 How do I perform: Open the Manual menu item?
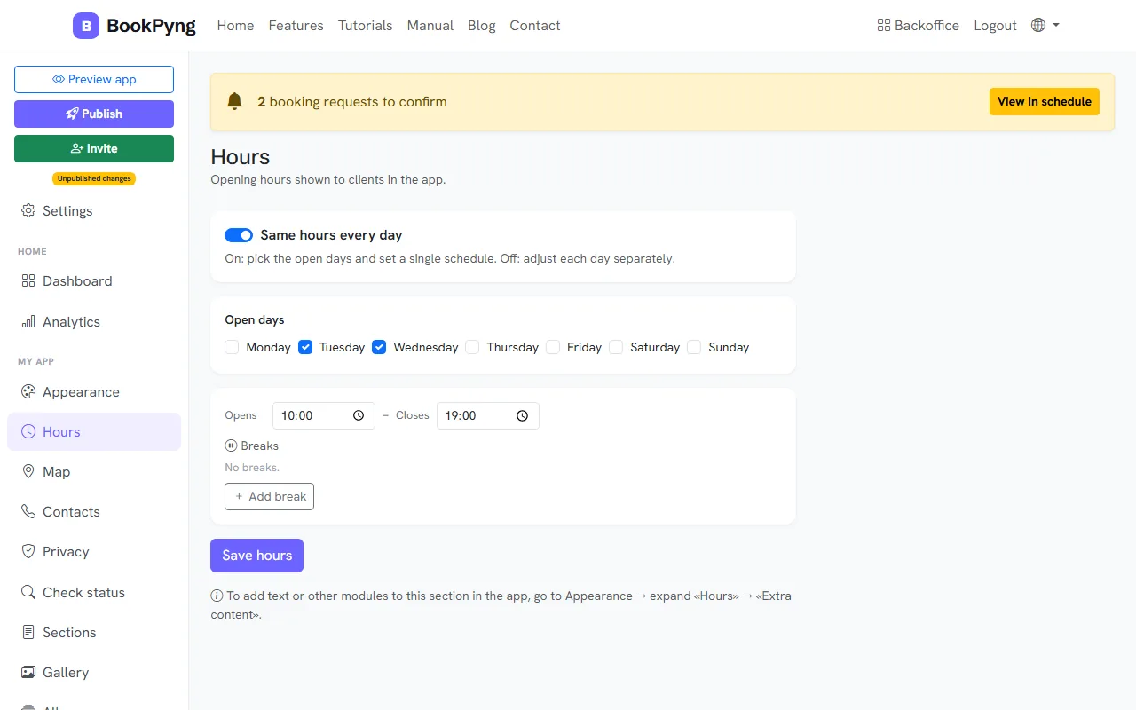pos(430,26)
